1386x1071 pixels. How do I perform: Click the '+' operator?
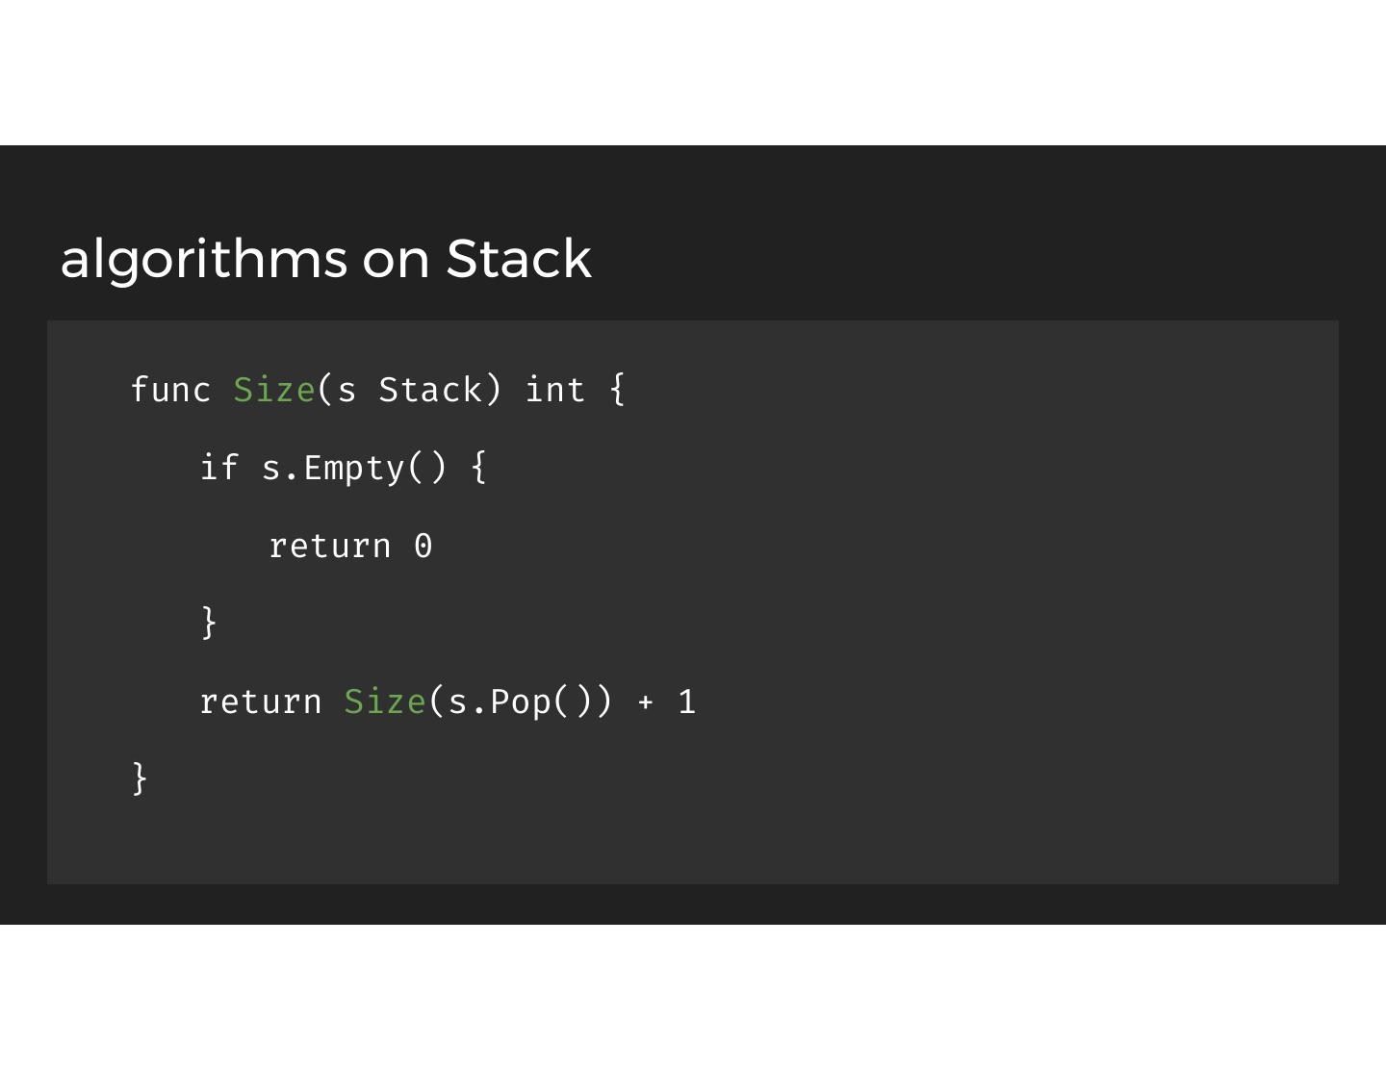(x=645, y=703)
